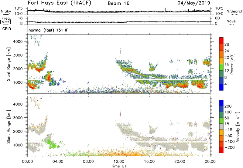243x168 pixels.
Task: Click the 'N.Search' legend label
Action: click(x=235, y=11)
